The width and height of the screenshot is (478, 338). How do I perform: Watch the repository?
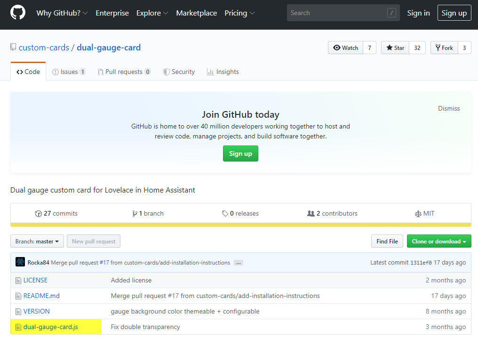click(x=345, y=48)
